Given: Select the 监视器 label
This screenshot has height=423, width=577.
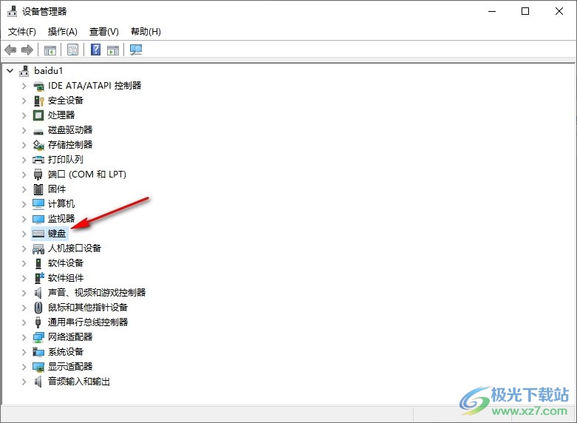Looking at the screenshot, I should click(61, 218).
